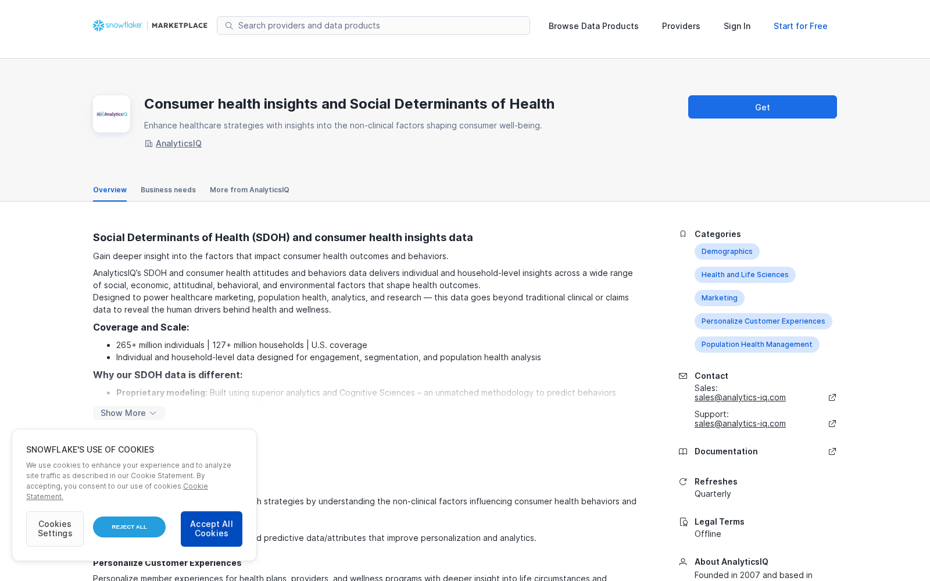
Task: Open external link icon for Support email
Action: [832, 424]
